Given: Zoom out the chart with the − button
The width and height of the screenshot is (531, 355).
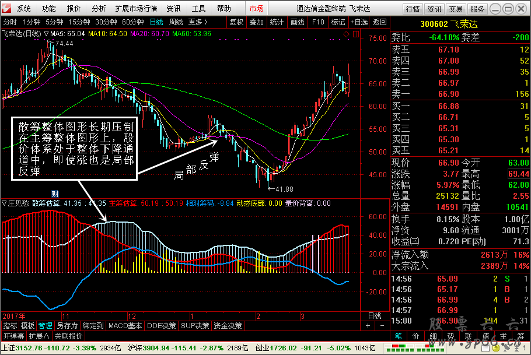Looking at the screenshot, I should [x=382, y=325].
